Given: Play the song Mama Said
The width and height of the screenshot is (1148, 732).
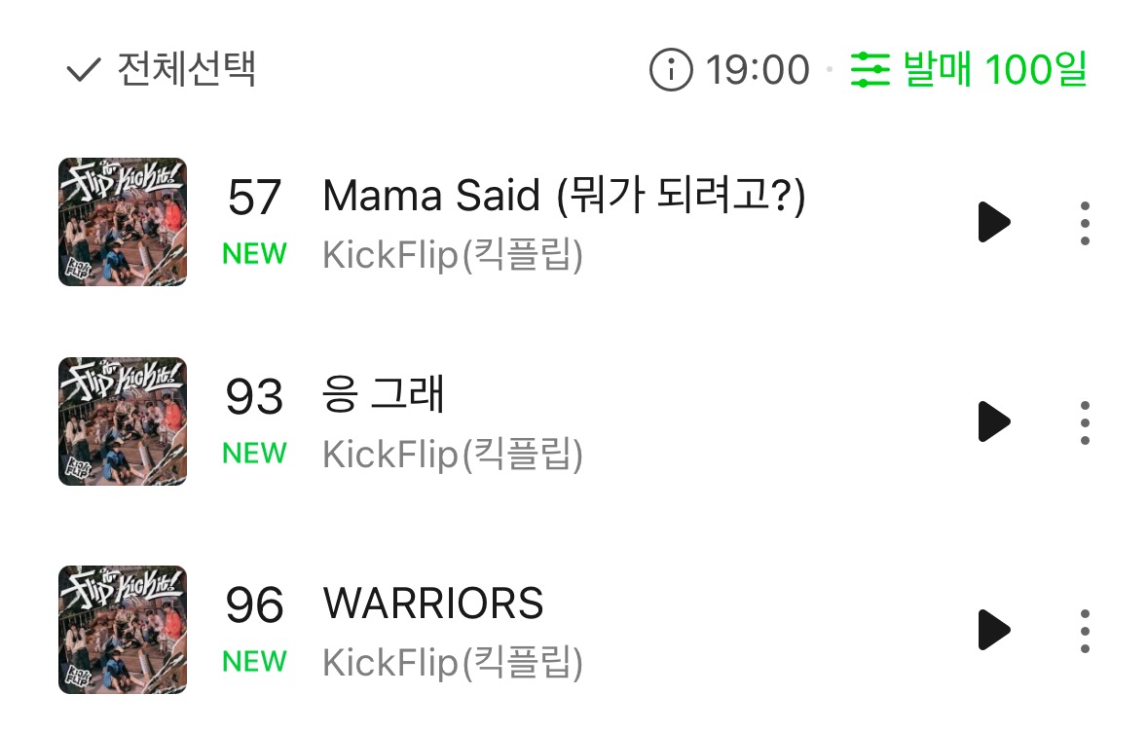Looking at the screenshot, I should (994, 223).
